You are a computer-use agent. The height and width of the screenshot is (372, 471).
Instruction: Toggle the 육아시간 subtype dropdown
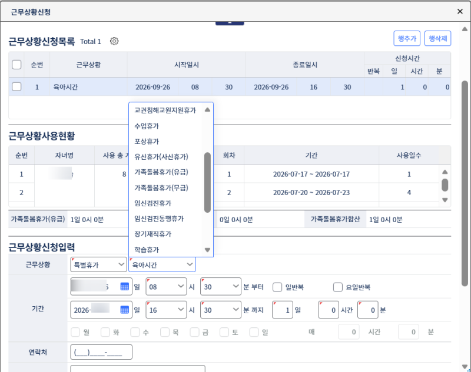tap(162, 264)
